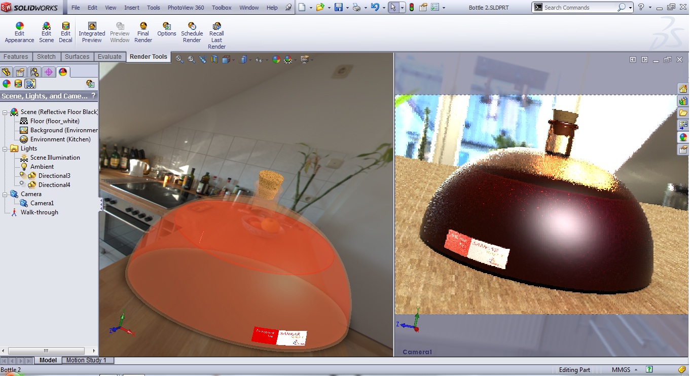
Task: Pin the menu bar with pushpin
Action: pyautogui.click(x=289, y=8)
